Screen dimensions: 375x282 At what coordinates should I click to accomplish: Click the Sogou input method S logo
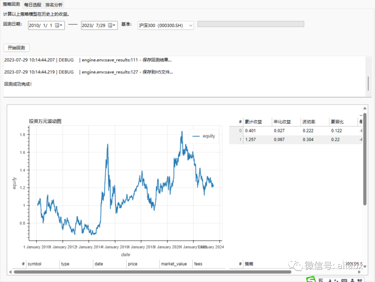(x=311, y=279)
